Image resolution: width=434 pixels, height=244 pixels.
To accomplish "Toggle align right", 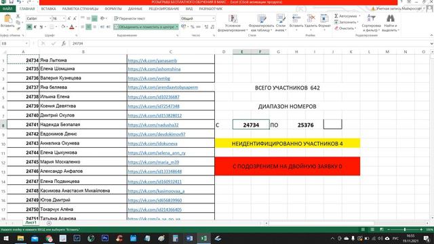I will click(x=95, y=27).
